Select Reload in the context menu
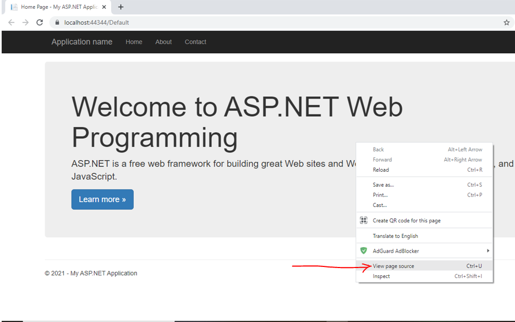 [424, 170]
